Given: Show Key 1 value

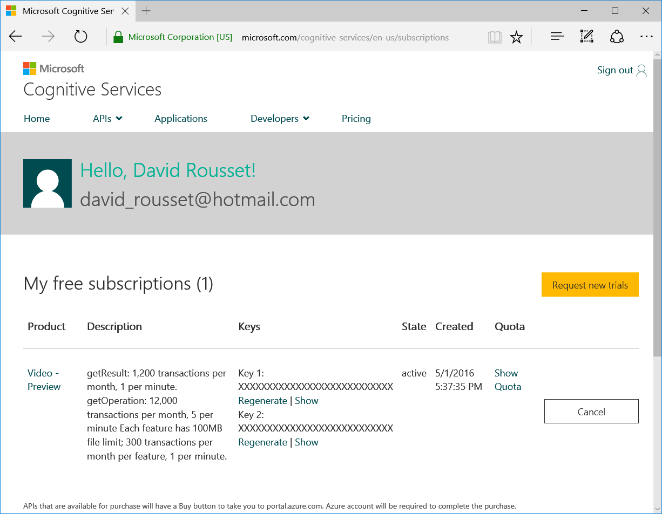Looking at the screenshot, I should [x=307, y=401].
